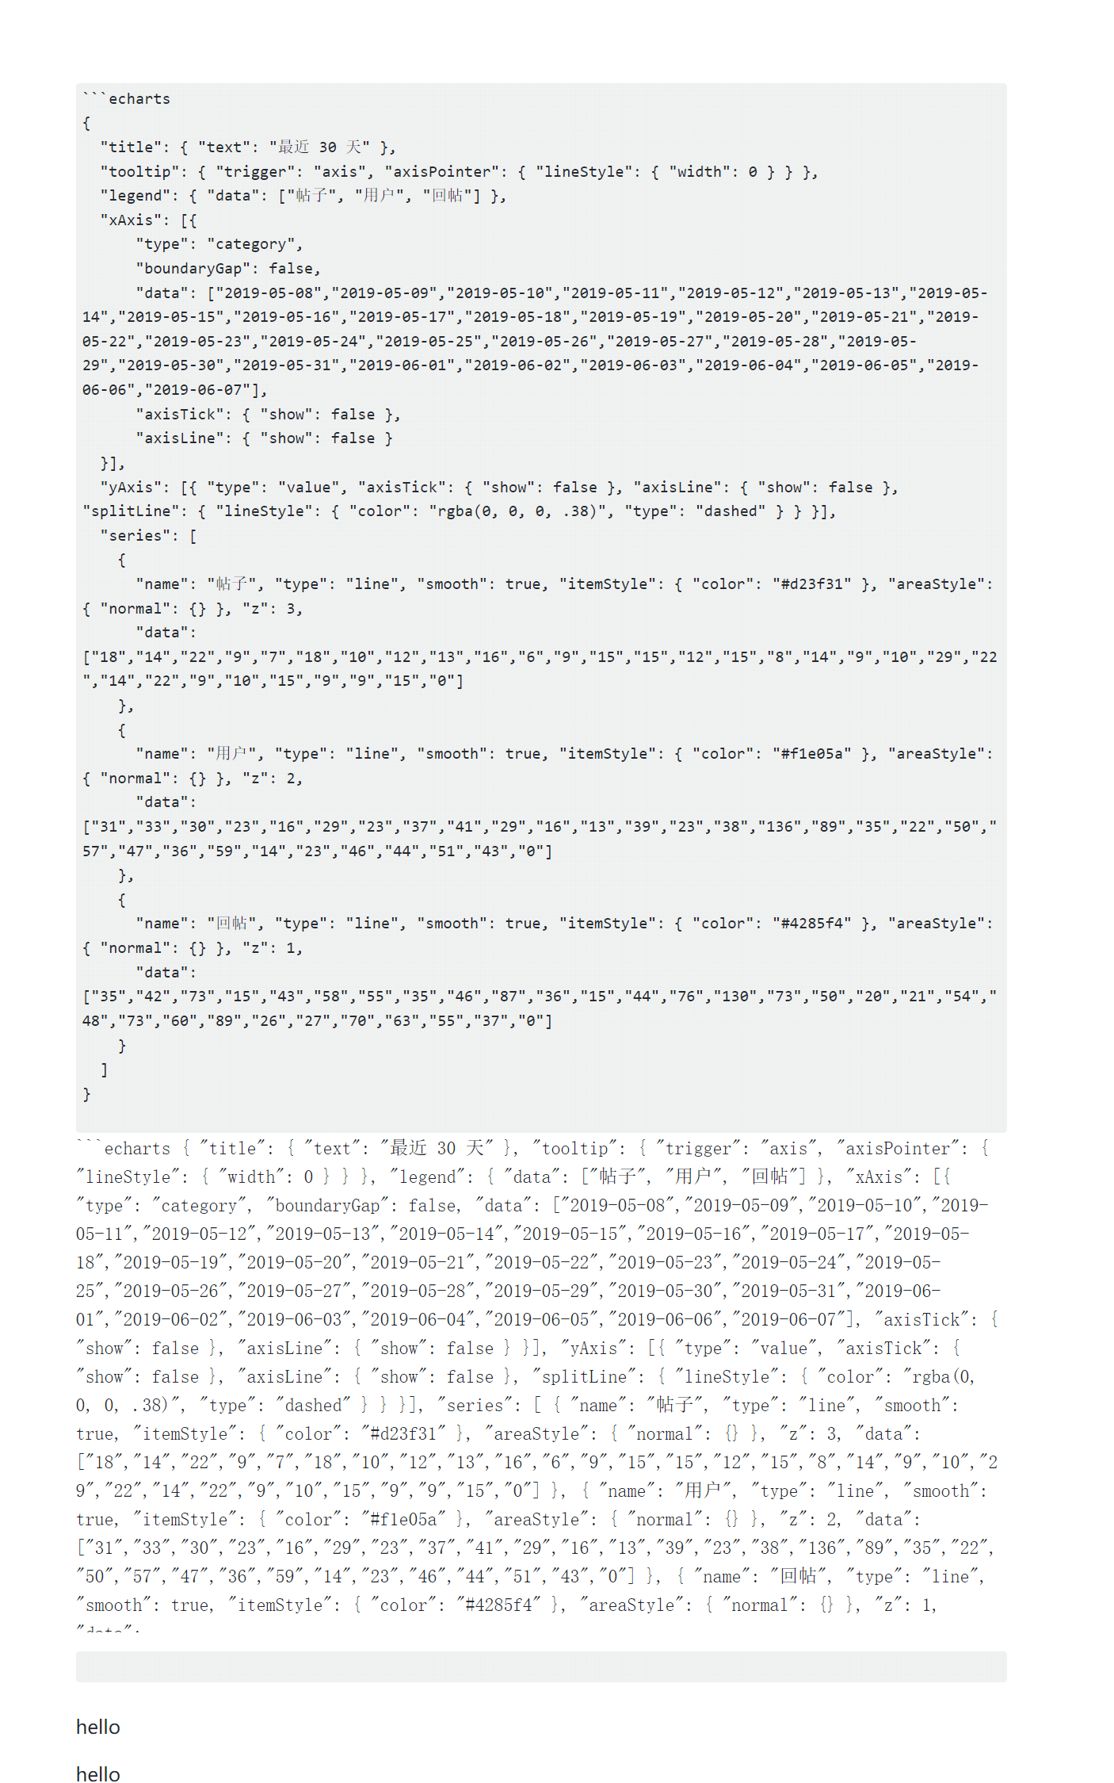Viewport: 1114px width, 1783px height.
Task: Click the "yAxis": [{ line in the code block
Action: 499,487
